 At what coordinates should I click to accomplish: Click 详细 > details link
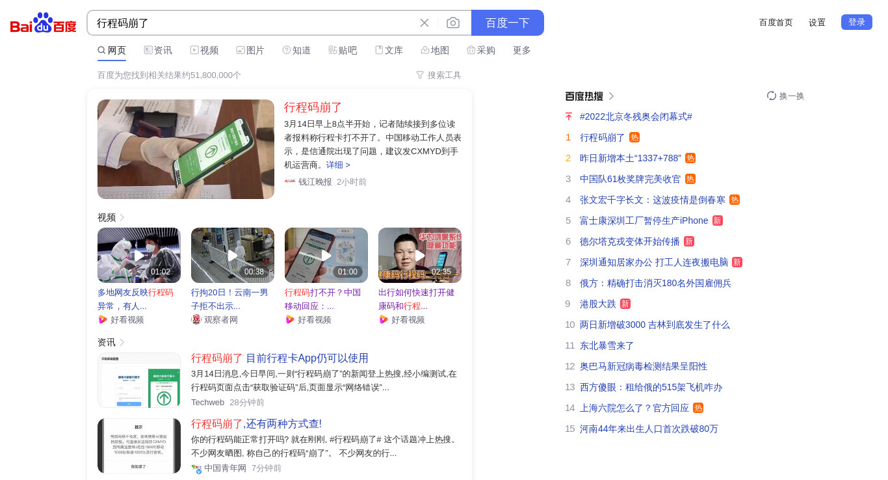point(338,165)
